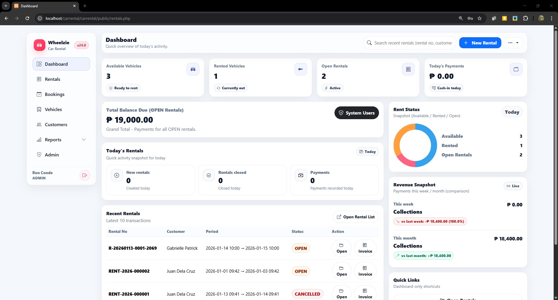Select the Rentals icon in the sidebar
558x300 pixels.
(x=39, y=79)
